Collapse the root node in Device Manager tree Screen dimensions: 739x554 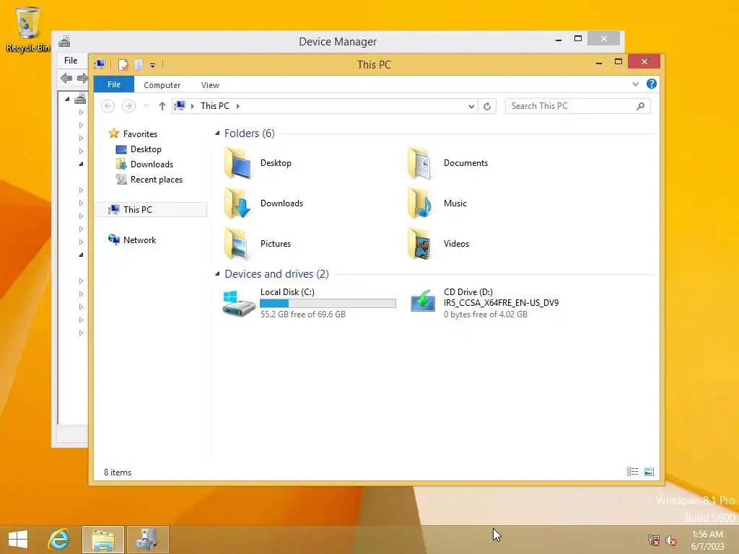(x=67, y=99)
